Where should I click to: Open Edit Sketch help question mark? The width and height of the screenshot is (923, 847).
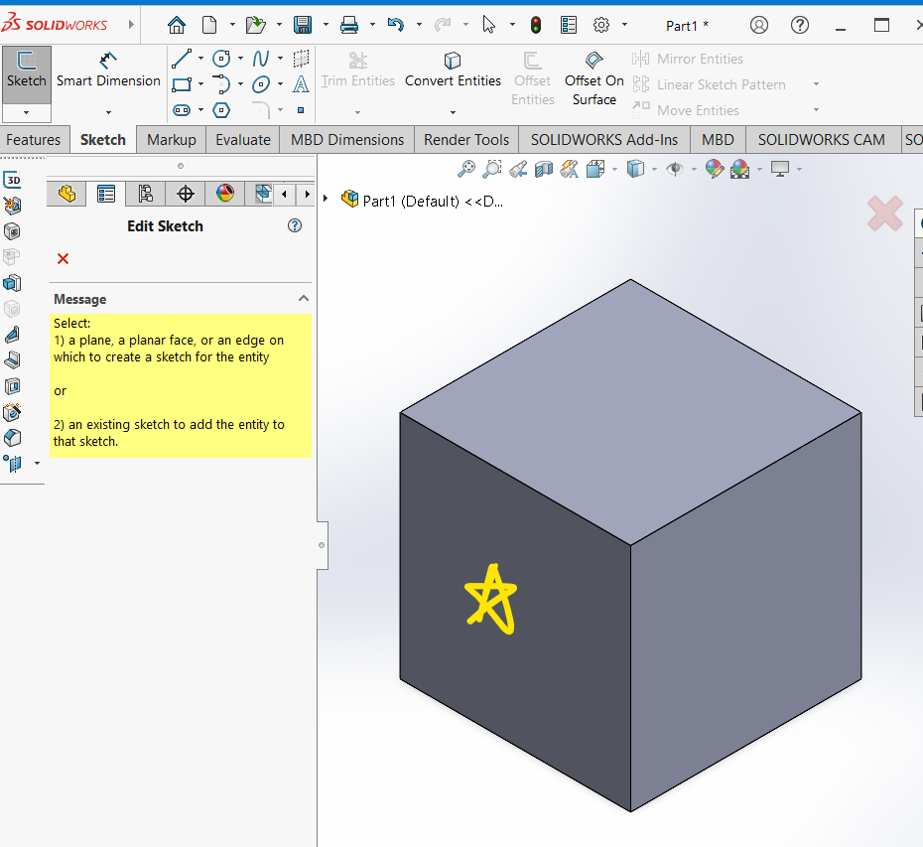(x=295, y=225)
